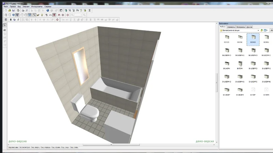Click the Save floppy disk icon
The image size is (273, 153).
point(13,11)
